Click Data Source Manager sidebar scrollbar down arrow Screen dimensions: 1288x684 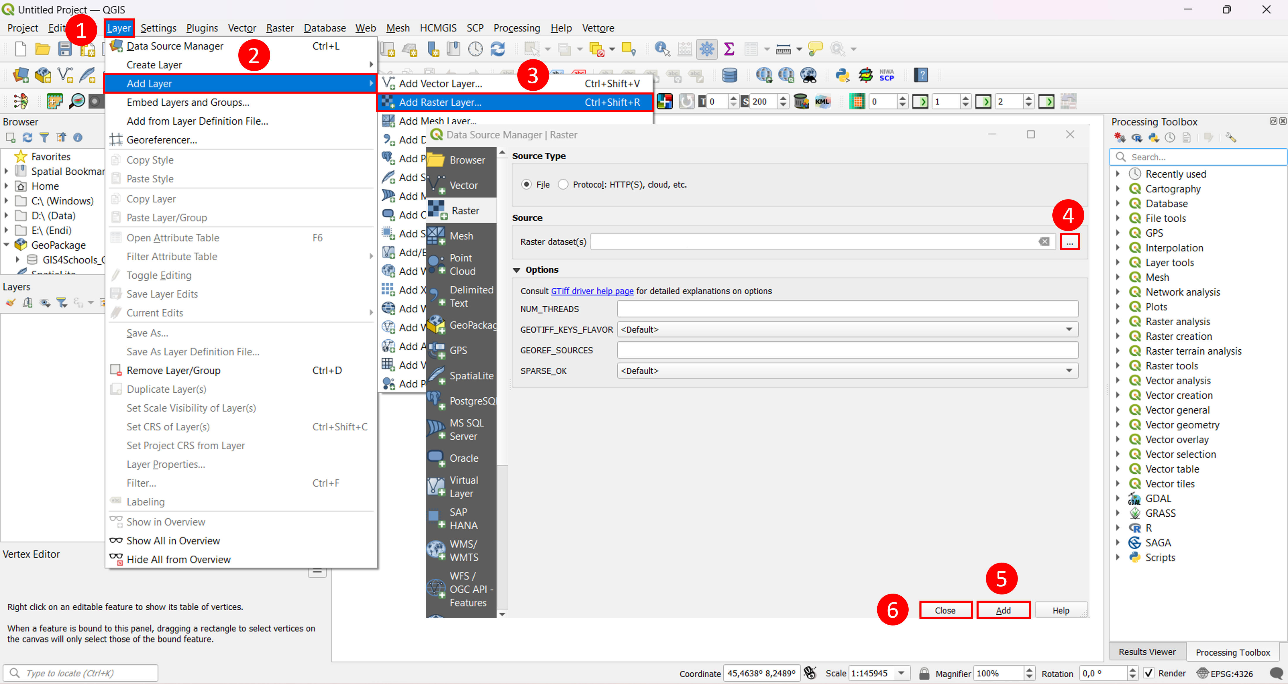503,614
